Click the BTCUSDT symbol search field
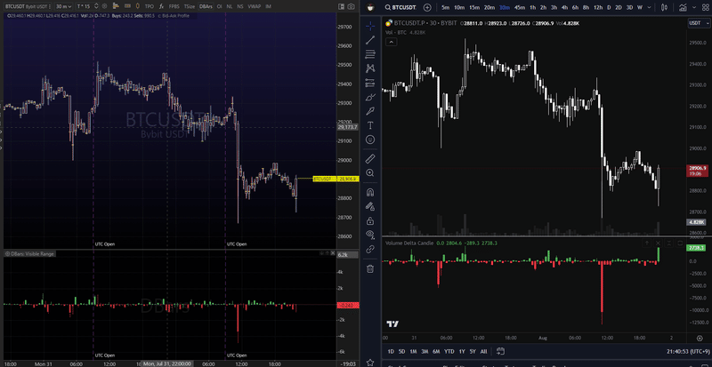 pos(402,7)
